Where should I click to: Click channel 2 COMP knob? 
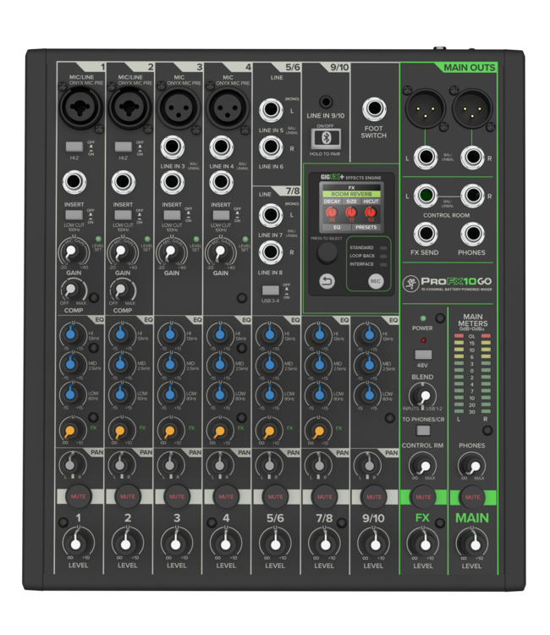(122, 290)
